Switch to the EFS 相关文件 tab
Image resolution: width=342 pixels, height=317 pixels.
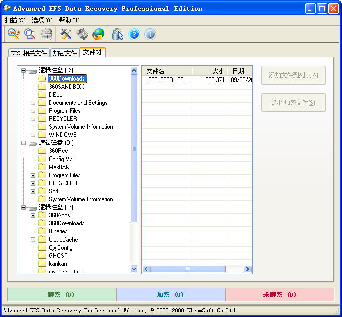tap(29, 53)
